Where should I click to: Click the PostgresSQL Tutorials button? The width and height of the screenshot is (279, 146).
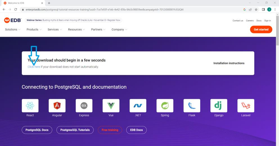tap(75, 130)
